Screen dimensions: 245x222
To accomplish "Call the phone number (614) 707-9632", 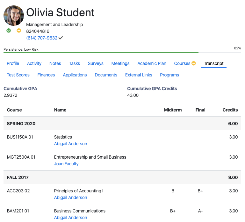I will (42, 38).
